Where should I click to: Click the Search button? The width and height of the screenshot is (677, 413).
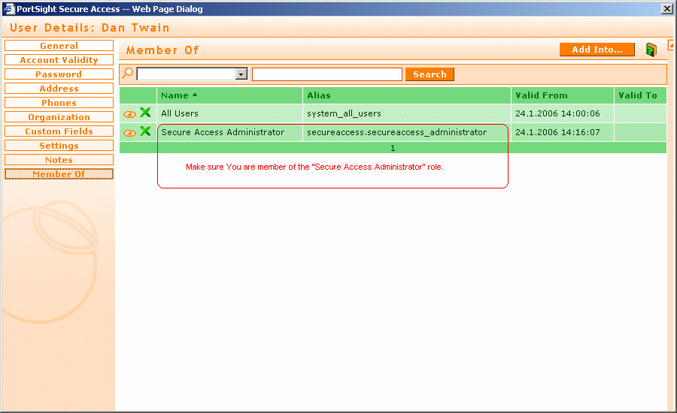click(x=430, y=74)
